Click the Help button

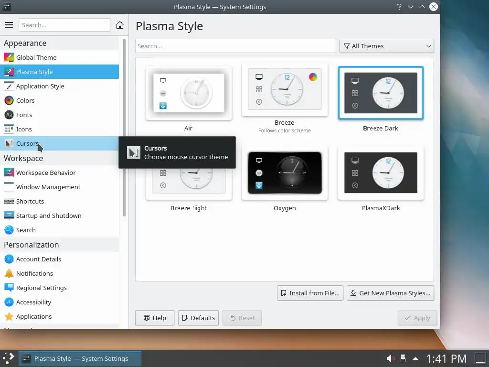[155, 318]
